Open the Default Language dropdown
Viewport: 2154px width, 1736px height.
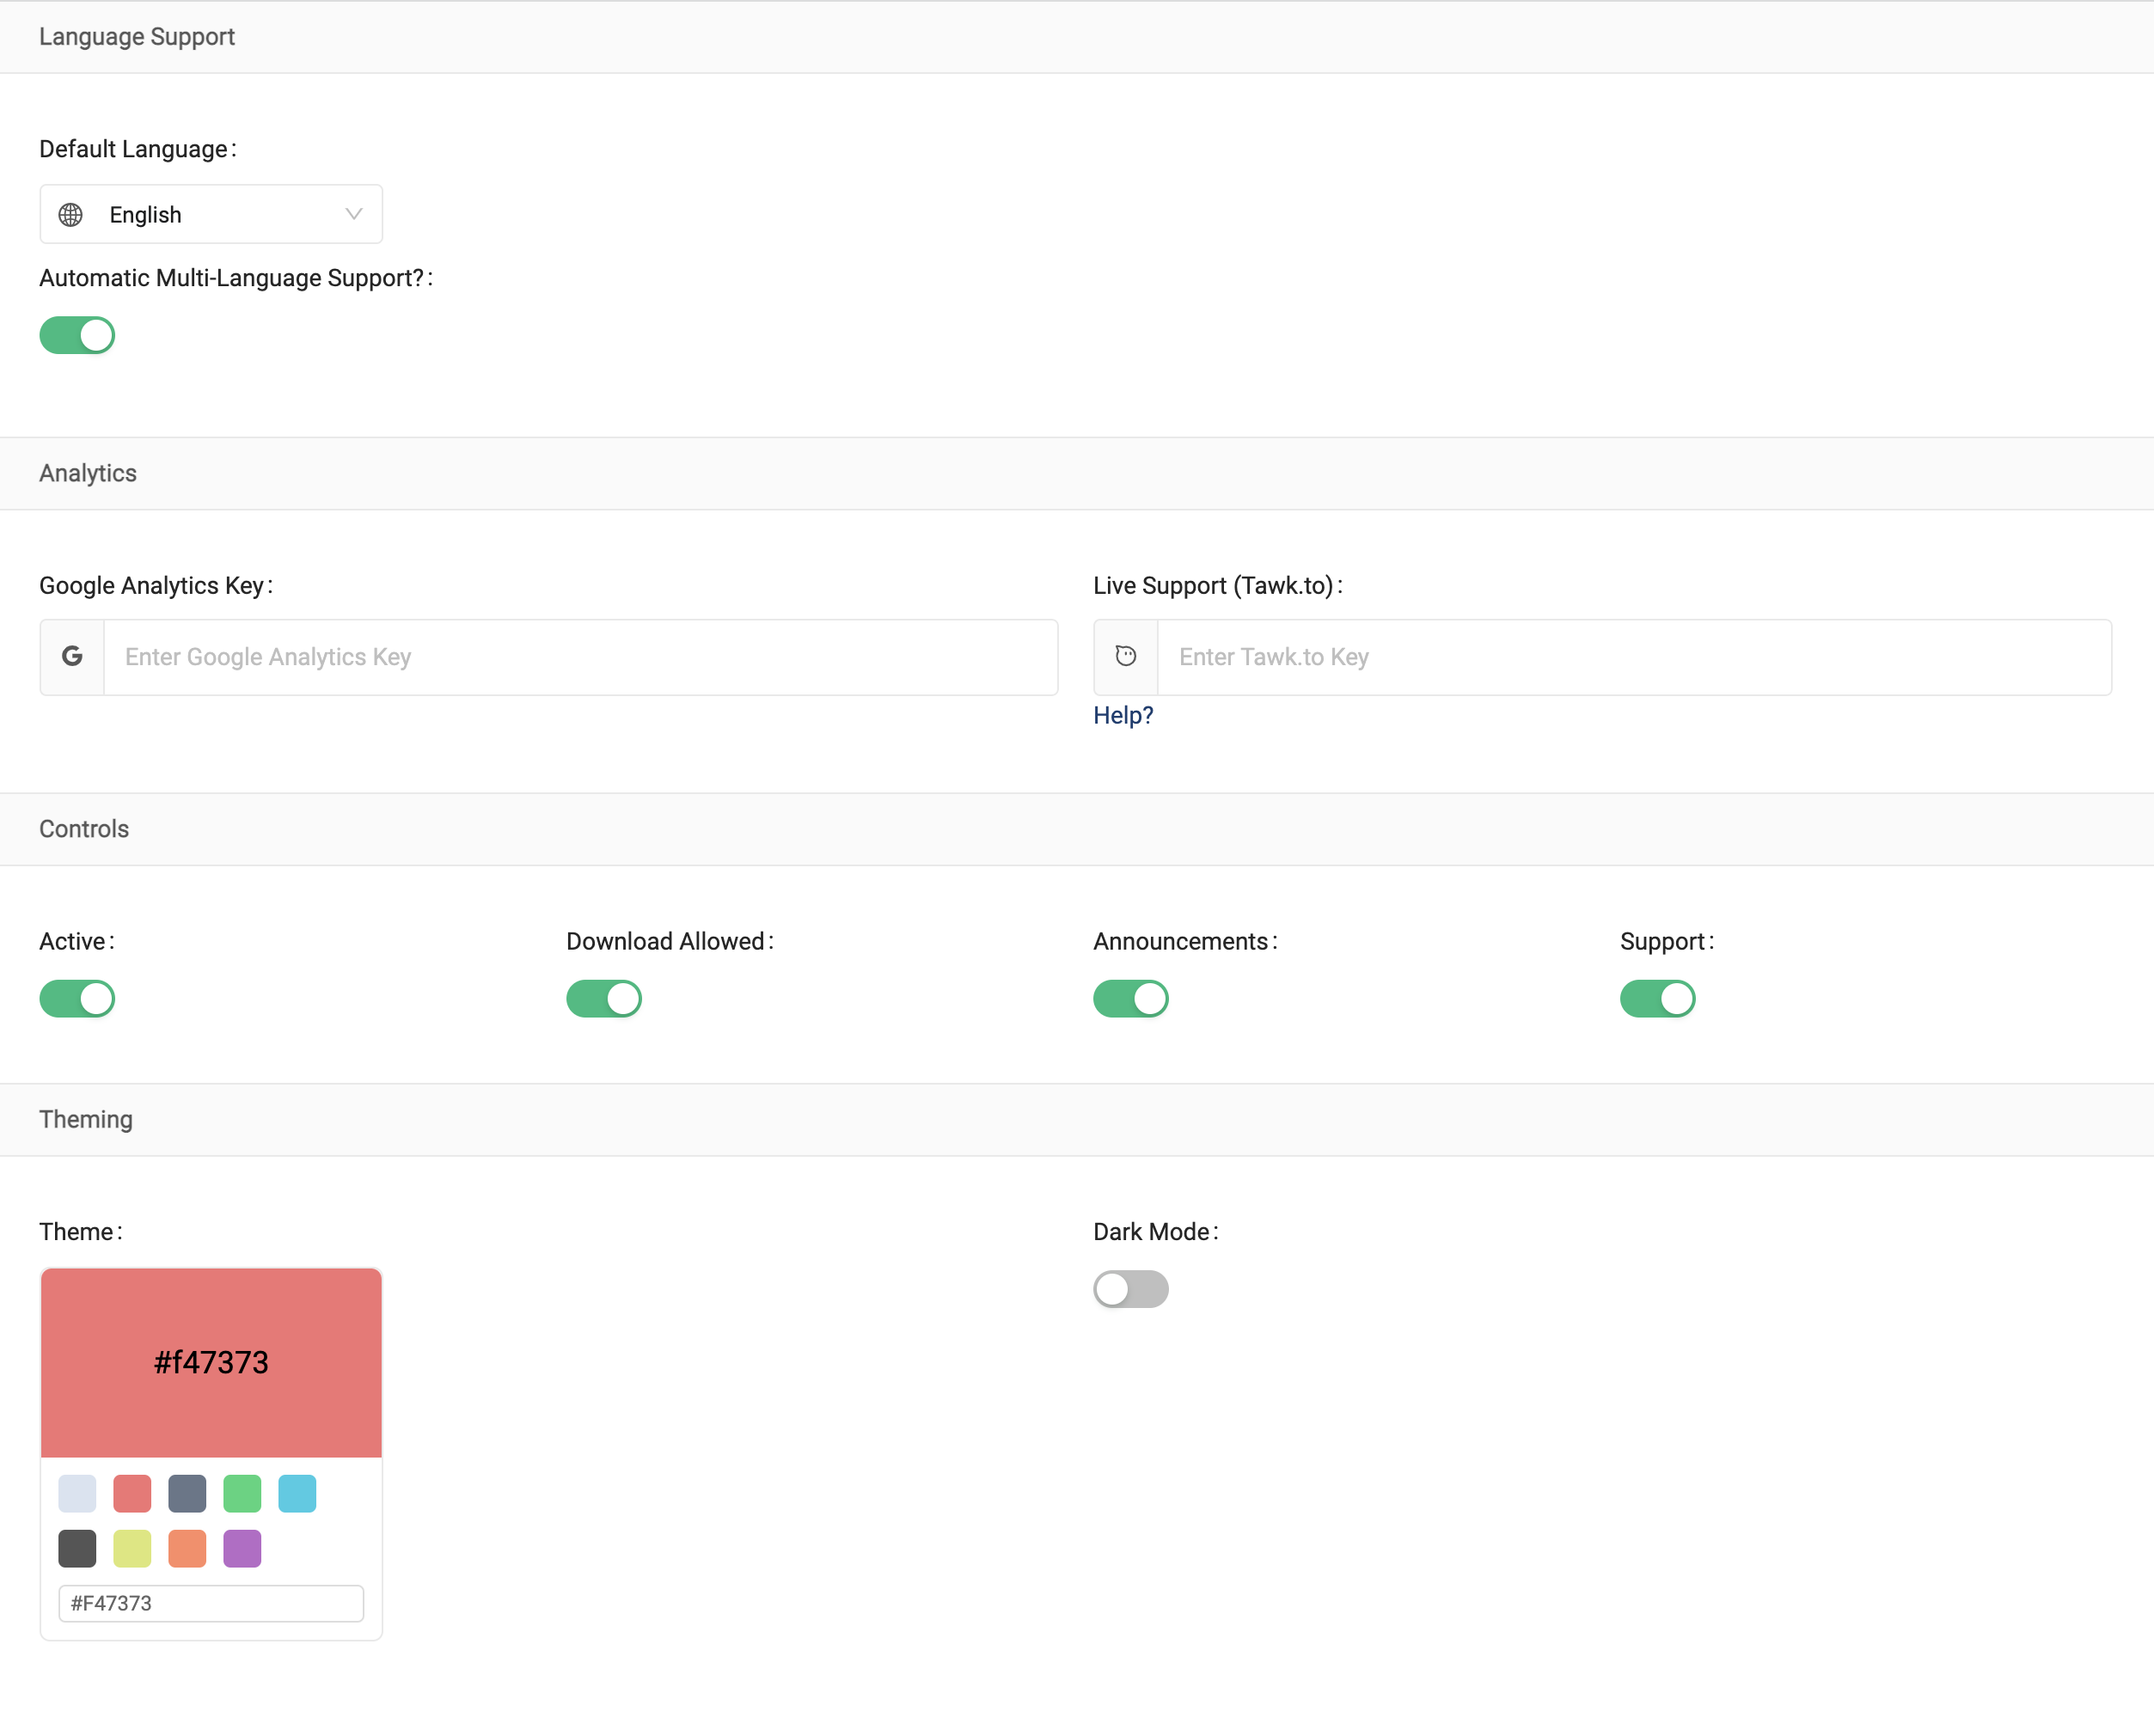211,214
